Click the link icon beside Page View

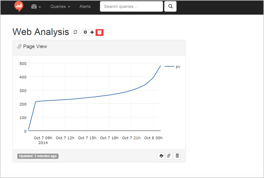point(19,46)
